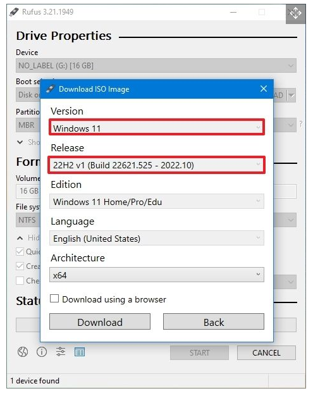Open the split arrow beside DOWNLOAD button

(292, 96)
